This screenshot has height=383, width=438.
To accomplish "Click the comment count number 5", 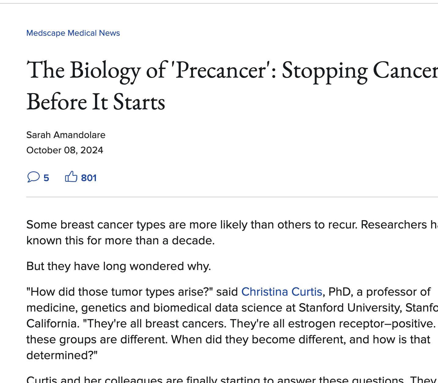I will (46, 178).
